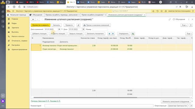Click the Провести button
The image size is (195, 109).
tap(69, 25)
